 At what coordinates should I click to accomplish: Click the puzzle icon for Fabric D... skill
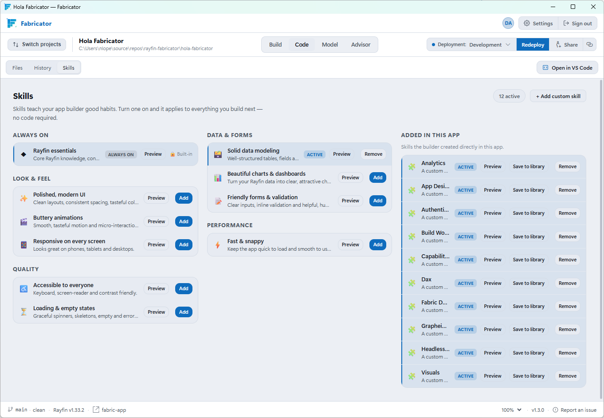coord(412,306)
